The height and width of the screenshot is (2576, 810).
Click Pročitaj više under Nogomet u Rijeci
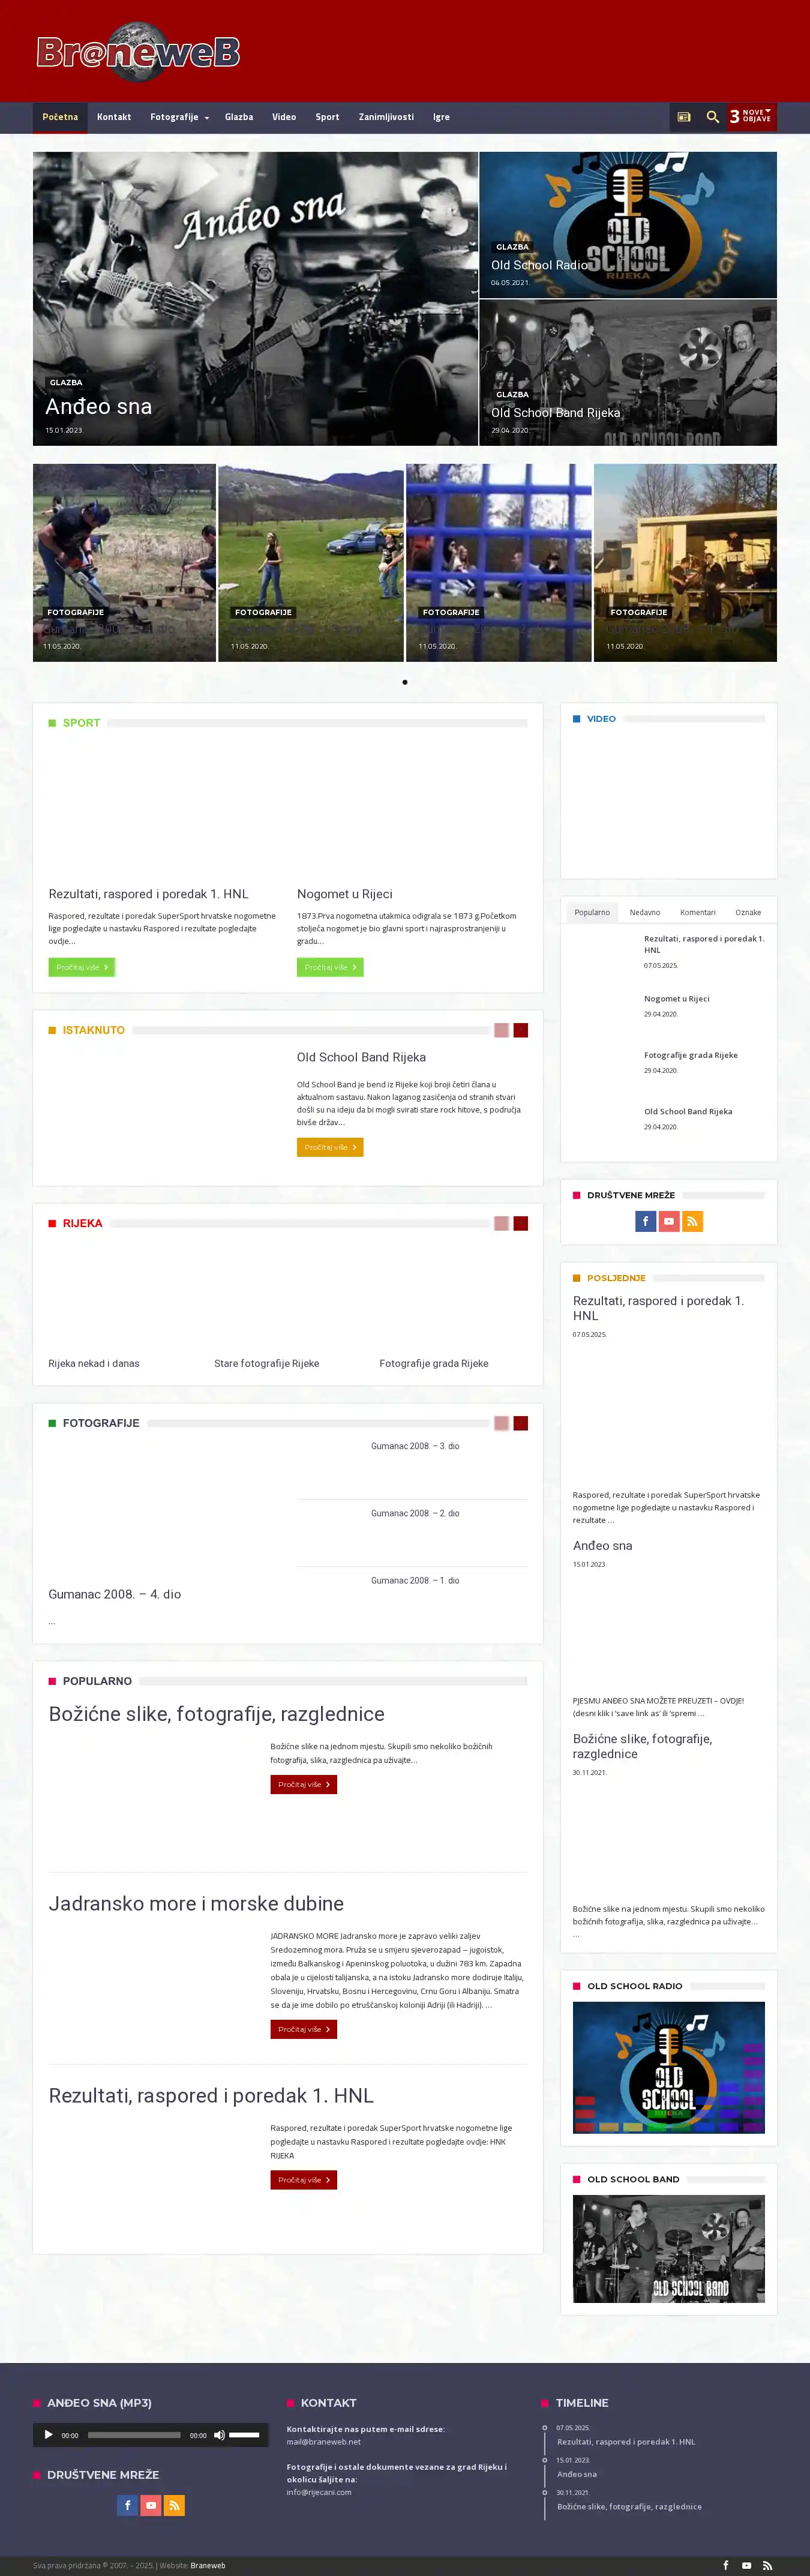[330, 967]
